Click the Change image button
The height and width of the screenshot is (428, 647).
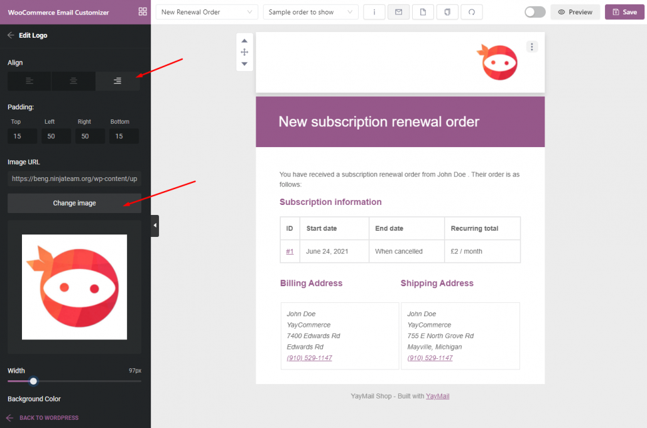74,203
